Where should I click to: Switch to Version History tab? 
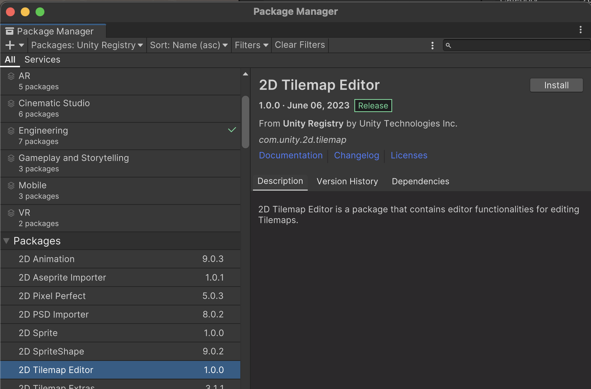tap(347, 182)
